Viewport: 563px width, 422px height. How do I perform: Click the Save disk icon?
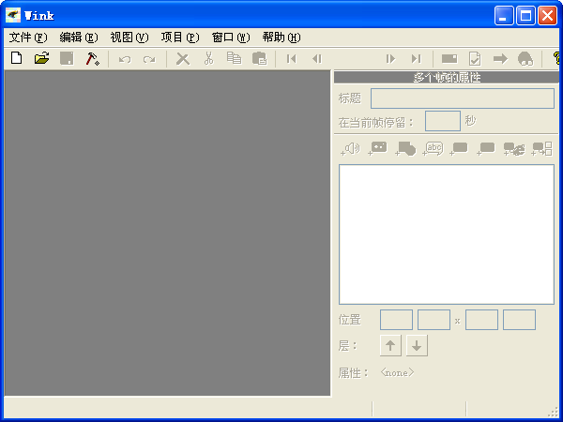tap(67, 58)
